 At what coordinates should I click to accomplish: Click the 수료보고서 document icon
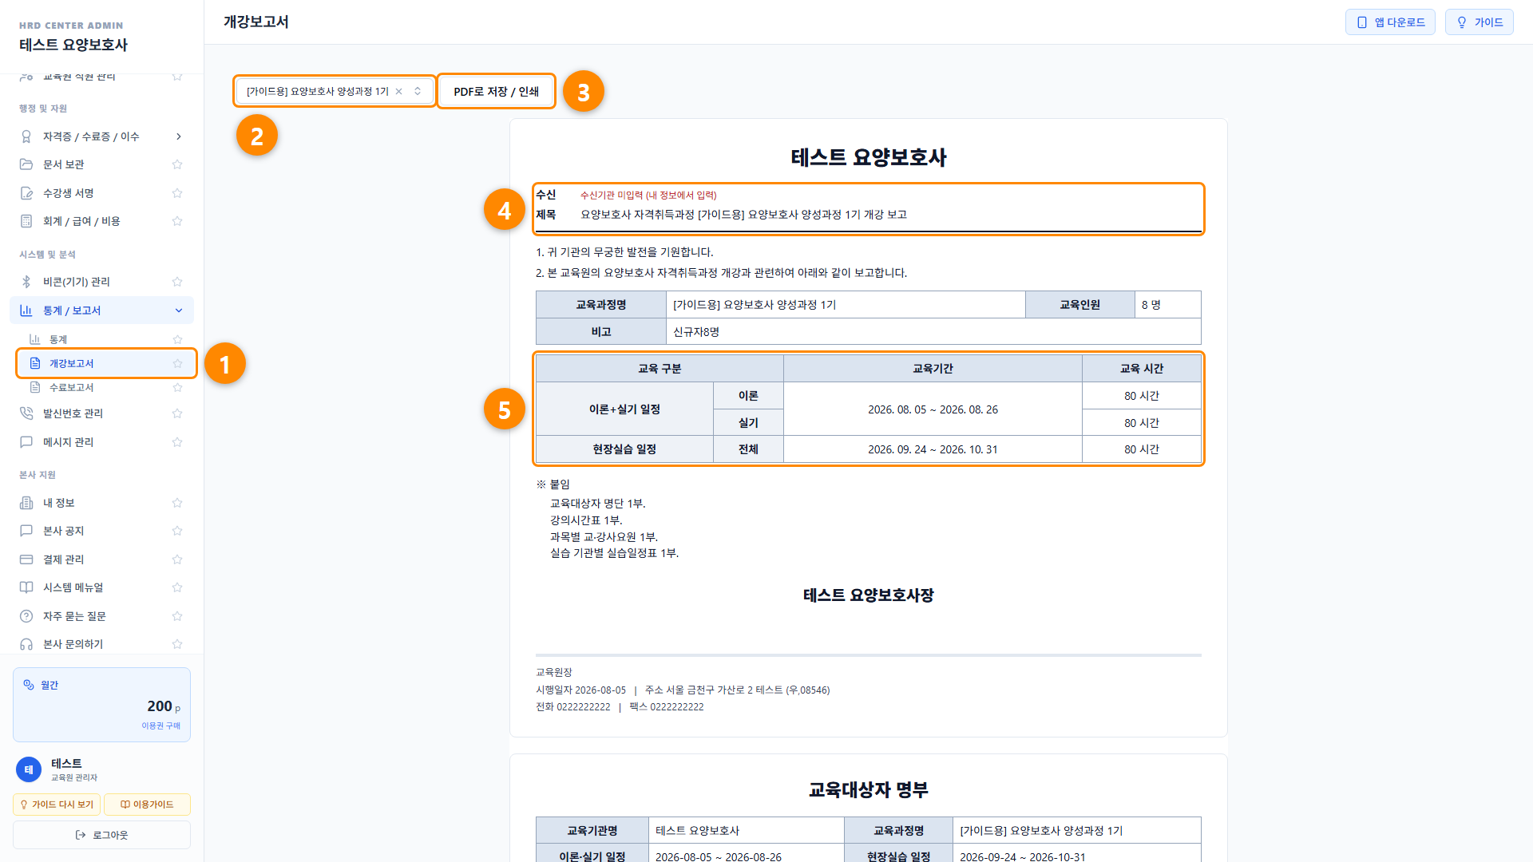click(x=35, y=387)
